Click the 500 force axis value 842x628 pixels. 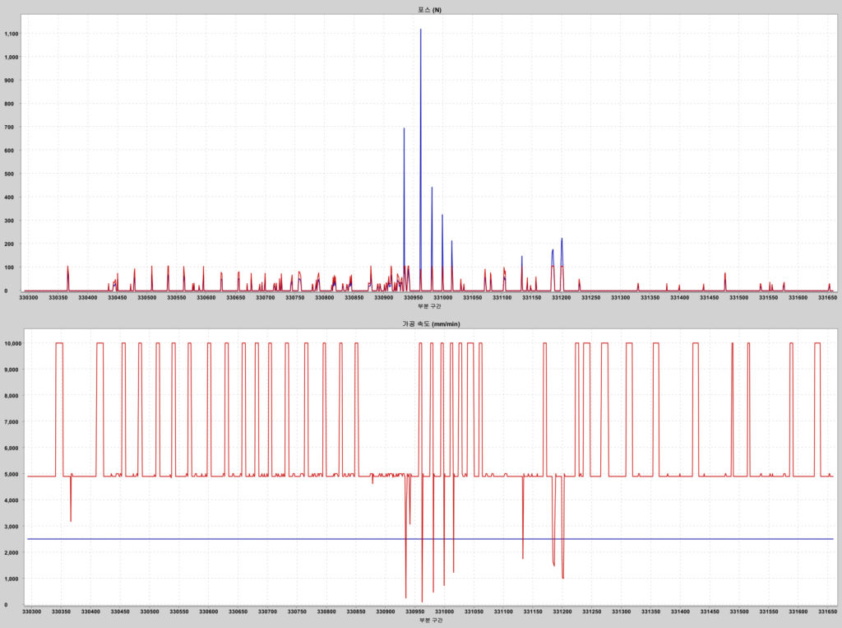pyautogui.click(x=8, y=174)
